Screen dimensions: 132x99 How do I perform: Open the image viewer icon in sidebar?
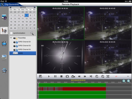click(x=4, y=57)
